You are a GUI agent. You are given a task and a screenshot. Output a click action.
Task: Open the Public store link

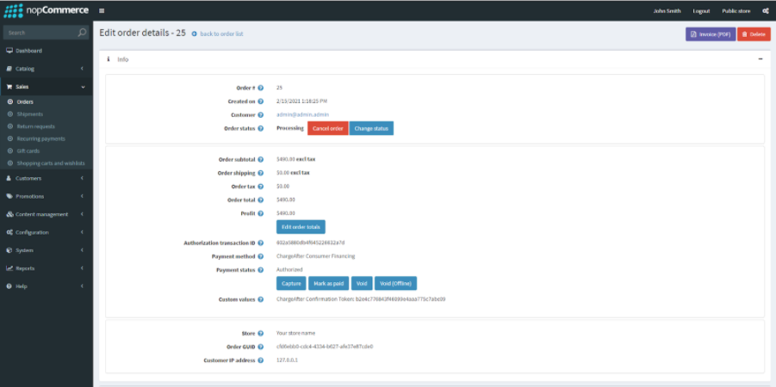[736, 11]
